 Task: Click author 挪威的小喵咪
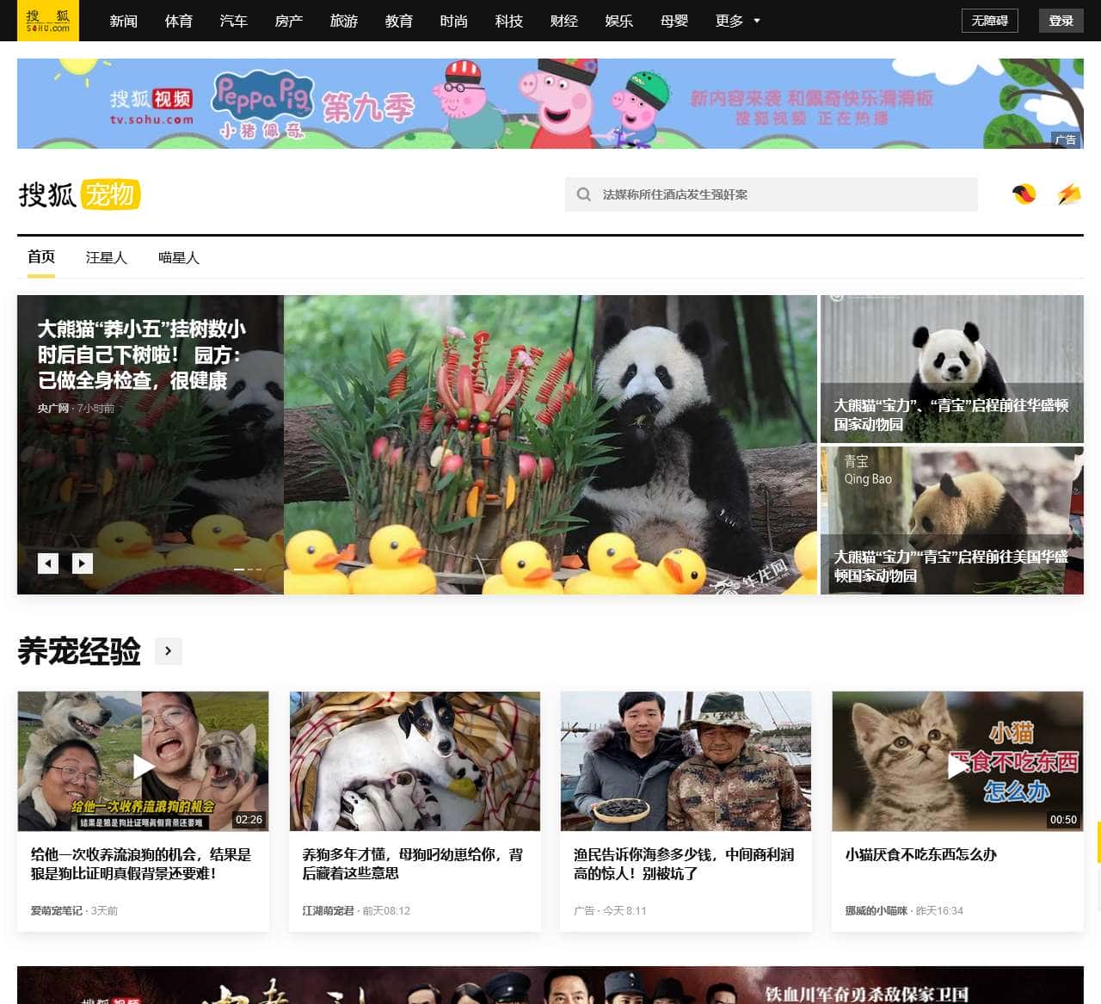[876, 910]
